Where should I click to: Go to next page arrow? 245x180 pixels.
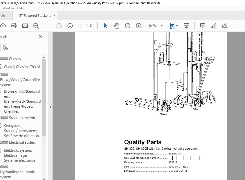coord(70,26)
